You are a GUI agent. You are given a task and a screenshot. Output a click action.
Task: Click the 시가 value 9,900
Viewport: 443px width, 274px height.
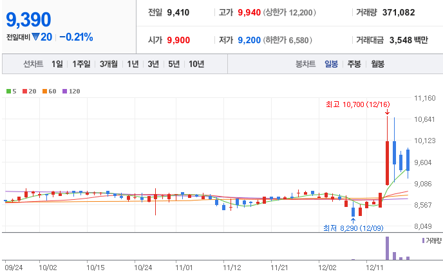[x=178, y=40]
